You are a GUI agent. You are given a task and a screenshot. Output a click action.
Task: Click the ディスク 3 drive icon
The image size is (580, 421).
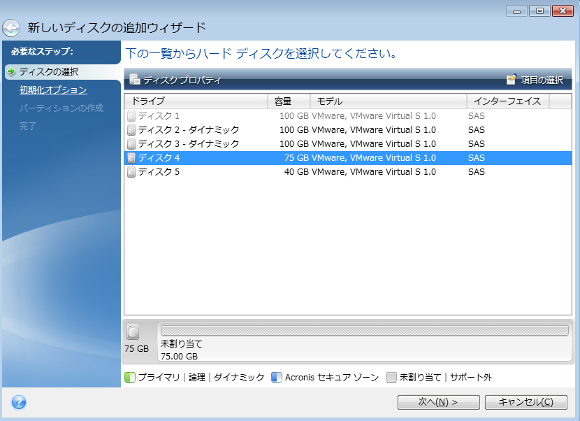pos(131,144)
